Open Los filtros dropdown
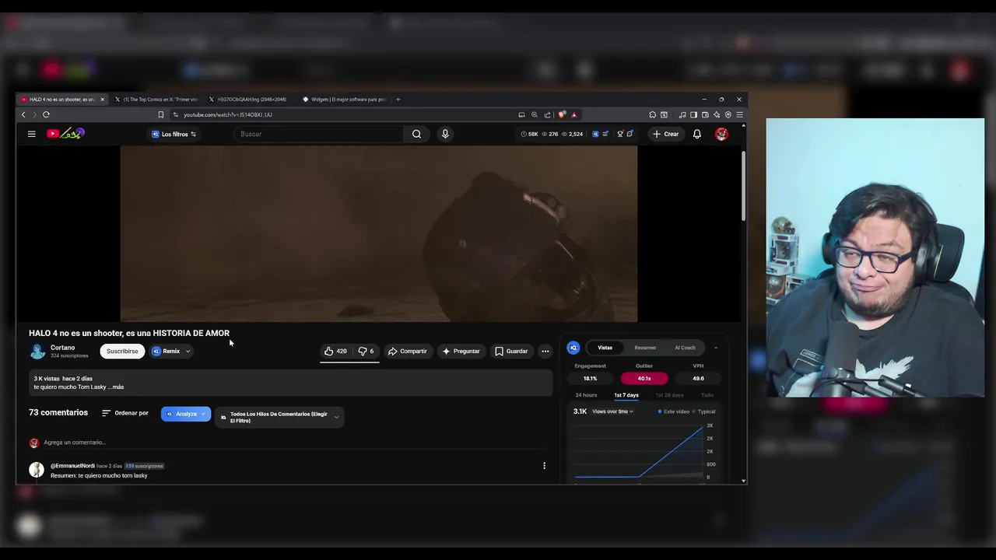Screen dimensions: 996x560 [x=174, y=134]
